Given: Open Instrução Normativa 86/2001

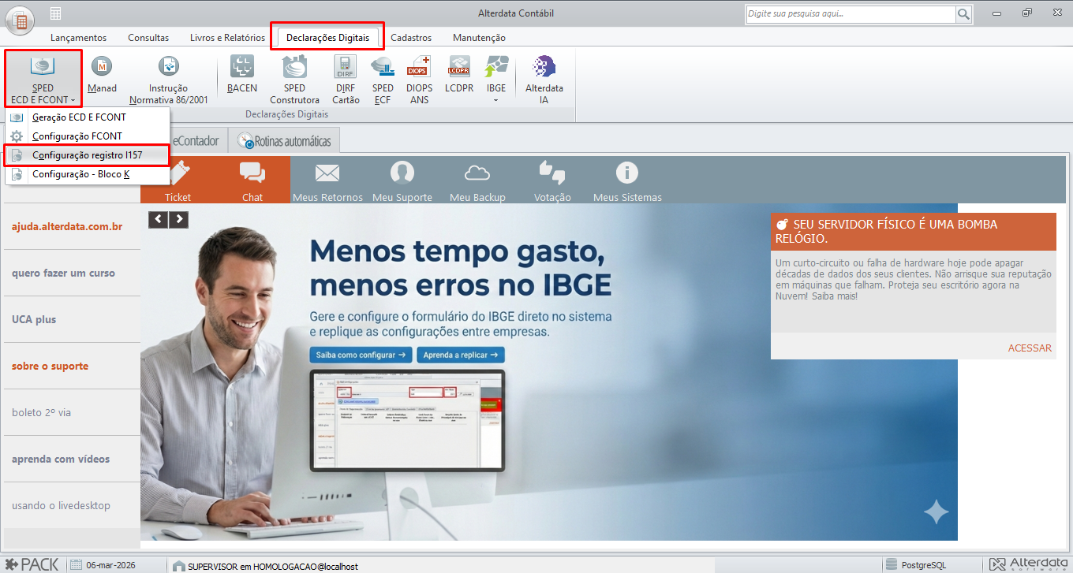Looking at the screenshot, I should (169, 80).
